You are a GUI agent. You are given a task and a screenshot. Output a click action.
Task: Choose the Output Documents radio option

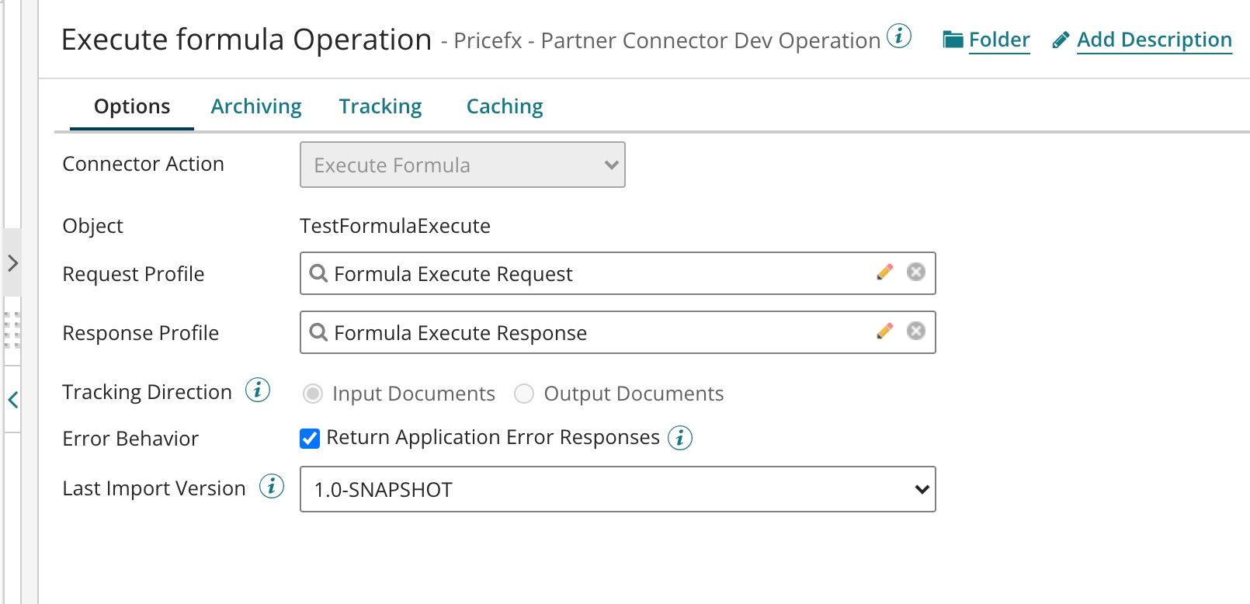coord(524,394)
